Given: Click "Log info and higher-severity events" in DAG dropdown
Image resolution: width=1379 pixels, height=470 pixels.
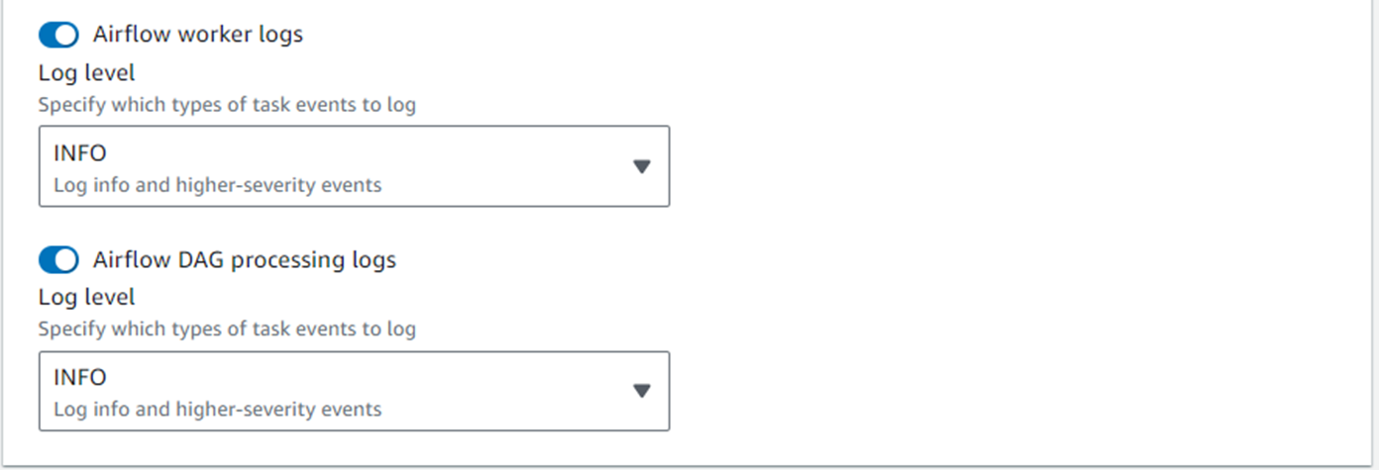Looking at the screenshot, I should [x=217, y=409].
